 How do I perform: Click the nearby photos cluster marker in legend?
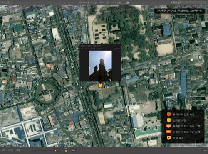168,132
